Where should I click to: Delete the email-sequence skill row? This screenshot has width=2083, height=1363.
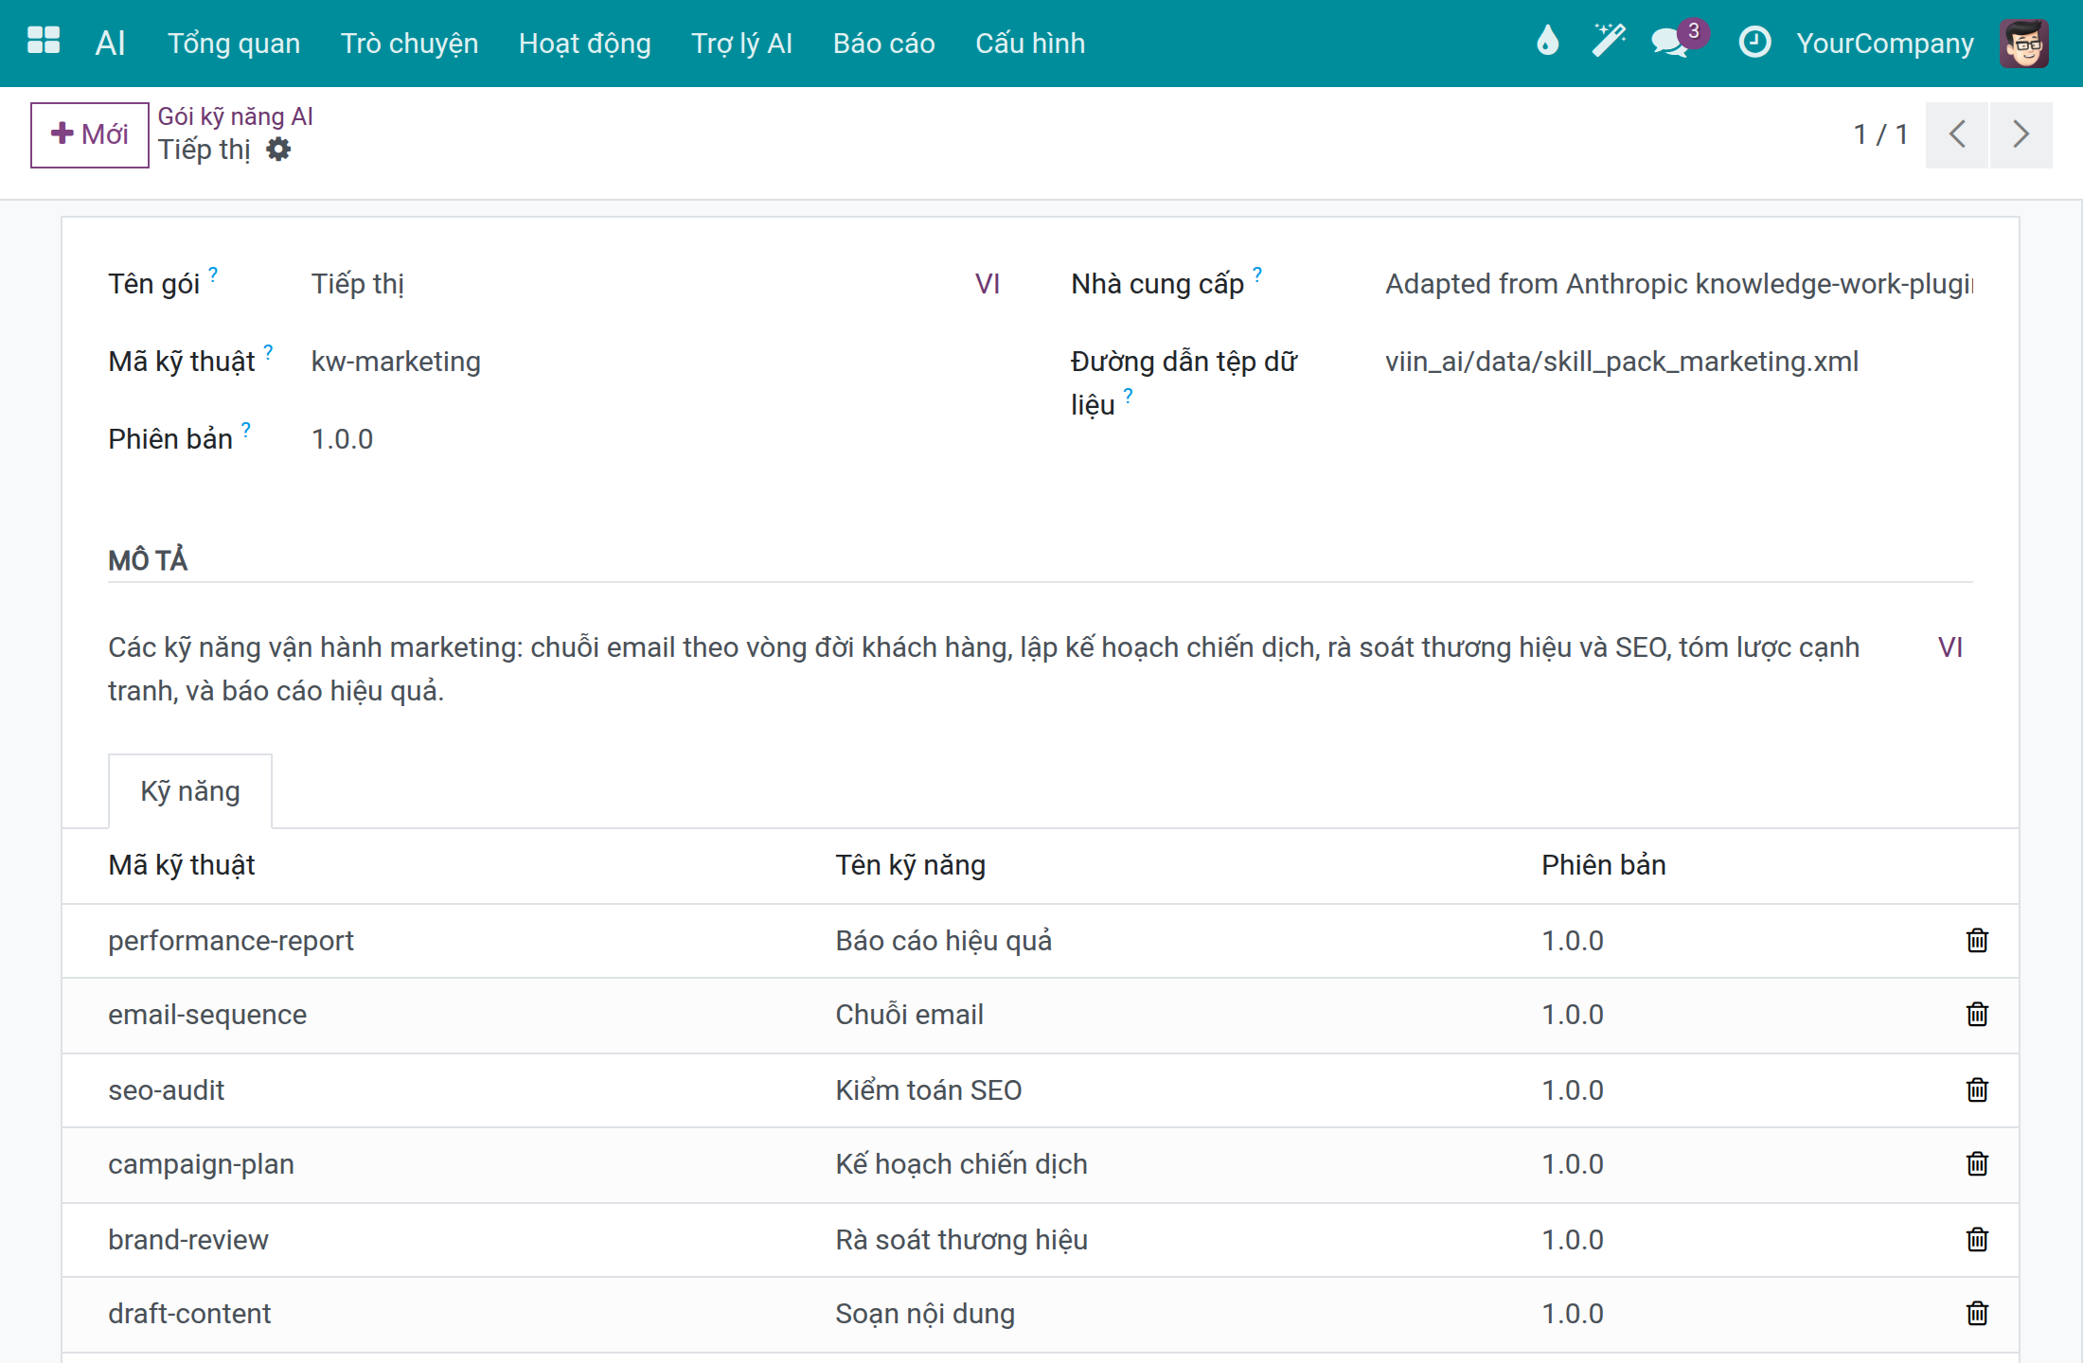1977,1015
